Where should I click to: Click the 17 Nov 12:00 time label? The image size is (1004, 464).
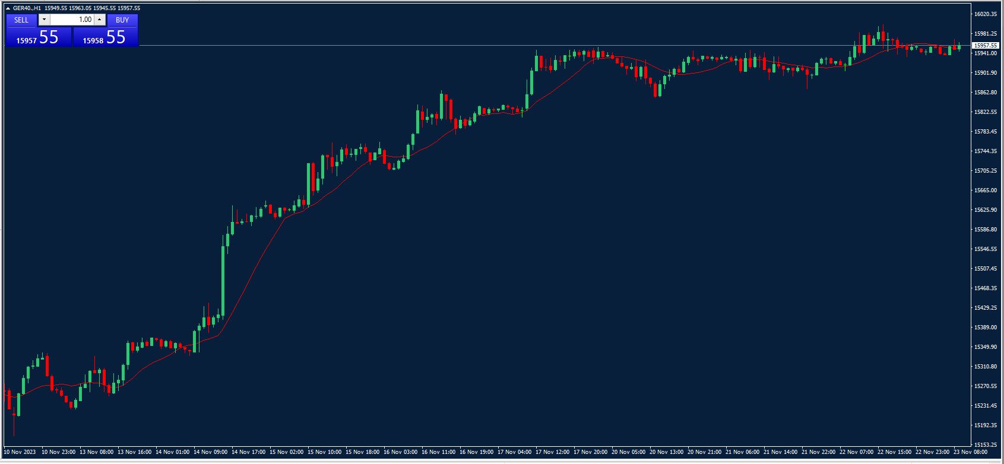click(x=552, y=452)
